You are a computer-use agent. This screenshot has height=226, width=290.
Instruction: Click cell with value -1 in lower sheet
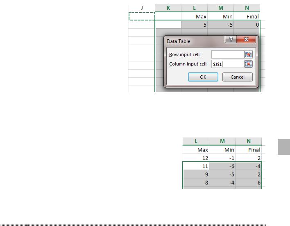(x=222, y=158)
